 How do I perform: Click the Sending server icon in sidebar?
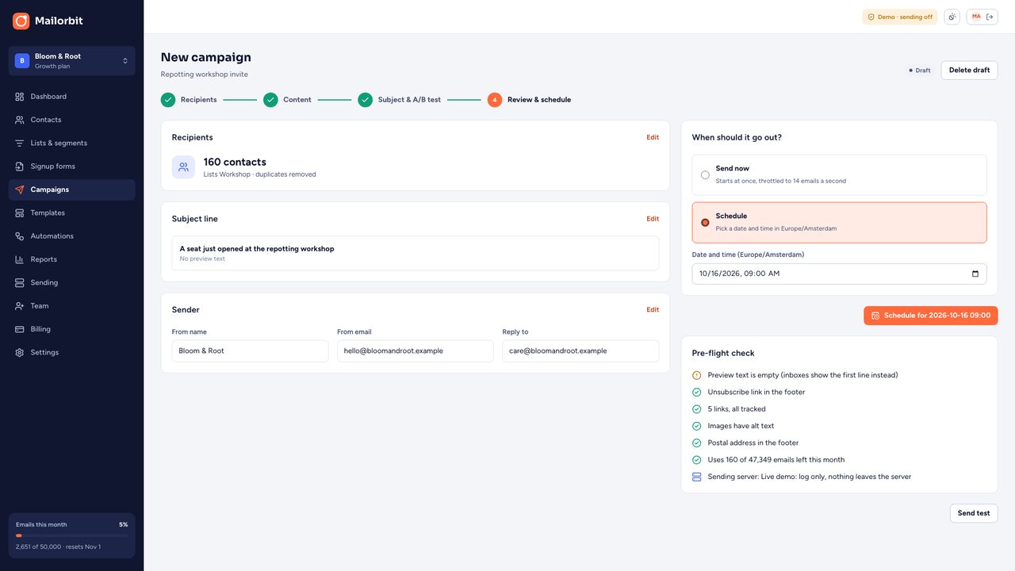pyautogui.click(x=20, y=282)
